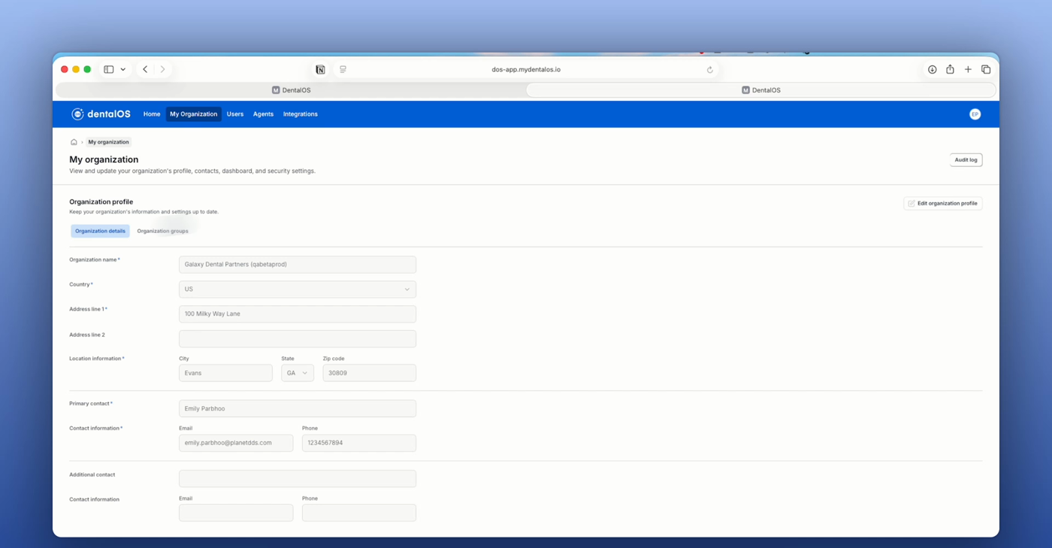Image resolution: width=1052 pixels, height=548 pixels.
Task: Click the Safari address bar
Action: point(526,69)
